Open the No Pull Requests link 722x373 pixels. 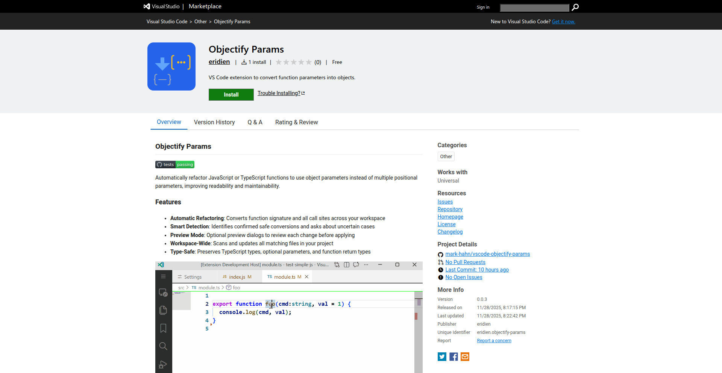[x=465, y=262]
